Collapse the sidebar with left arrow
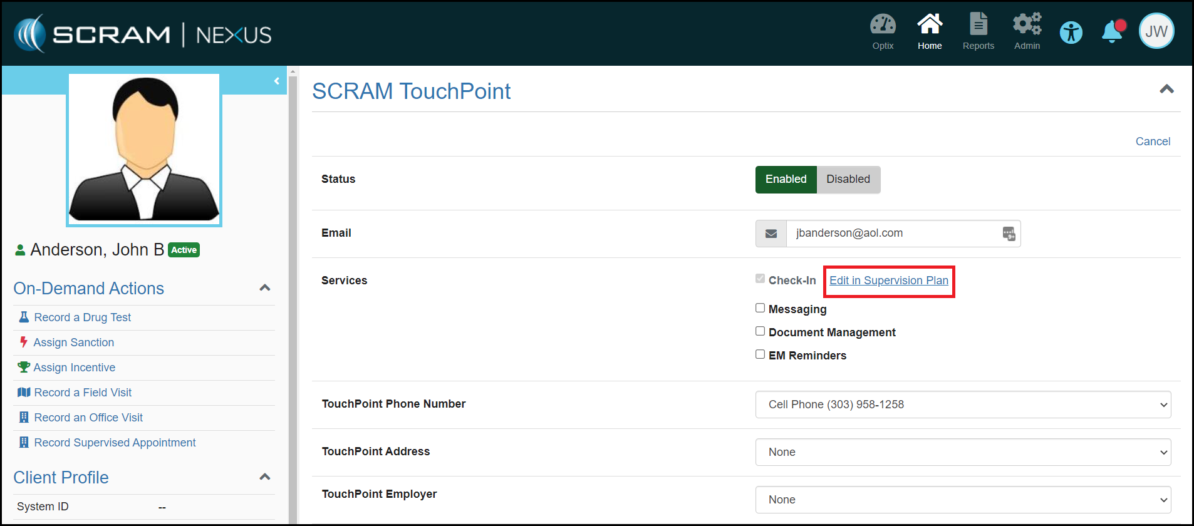1194x526 pixels. tap(276, 81)
